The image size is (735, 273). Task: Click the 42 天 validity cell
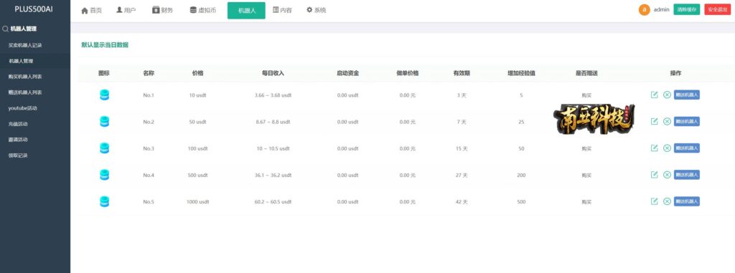(x=462, y=202)
